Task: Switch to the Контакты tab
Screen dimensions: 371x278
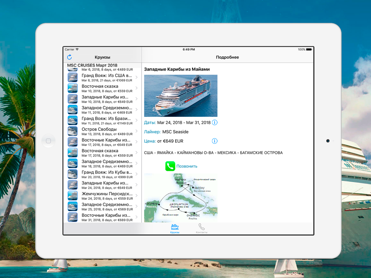Action: coord(201,229)
